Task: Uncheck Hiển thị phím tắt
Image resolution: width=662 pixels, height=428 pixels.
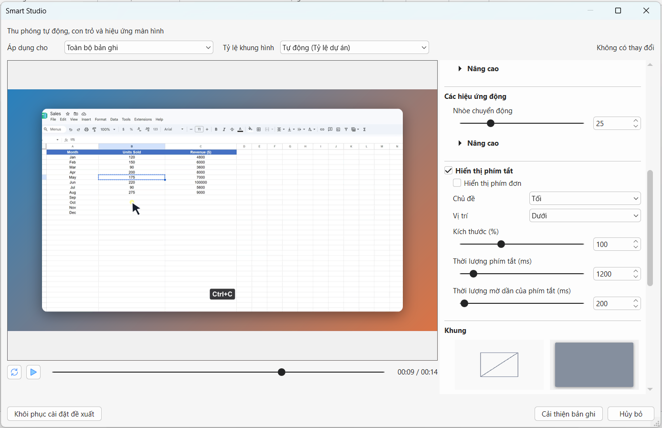Action: coord(449,171)
